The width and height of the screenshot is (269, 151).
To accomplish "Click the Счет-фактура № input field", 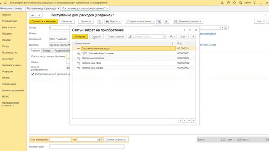I will point(61,140).
